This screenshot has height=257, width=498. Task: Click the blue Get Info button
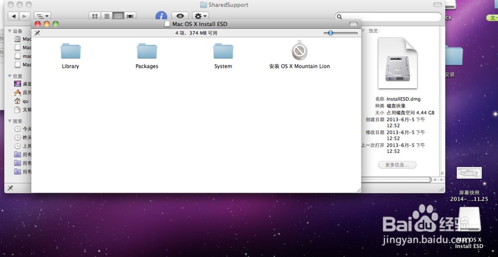pyautogui.click(x=161, y=16)
